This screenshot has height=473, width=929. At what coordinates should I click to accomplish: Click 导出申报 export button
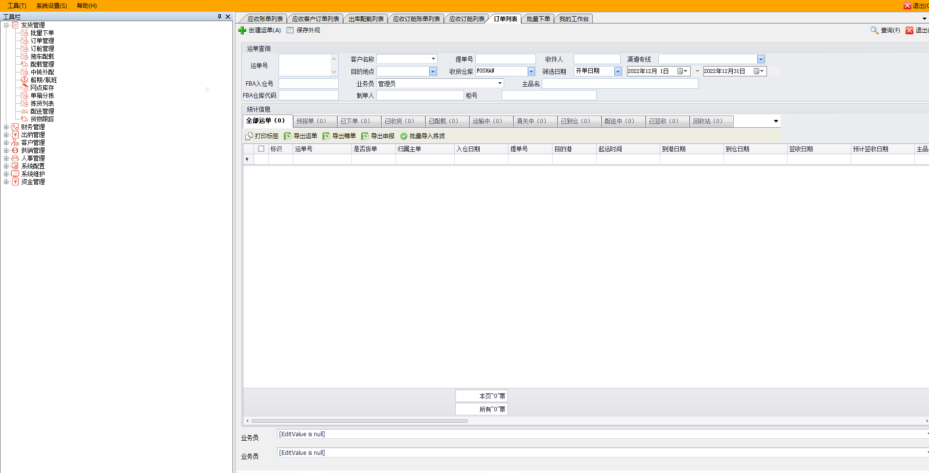[378, 136]
